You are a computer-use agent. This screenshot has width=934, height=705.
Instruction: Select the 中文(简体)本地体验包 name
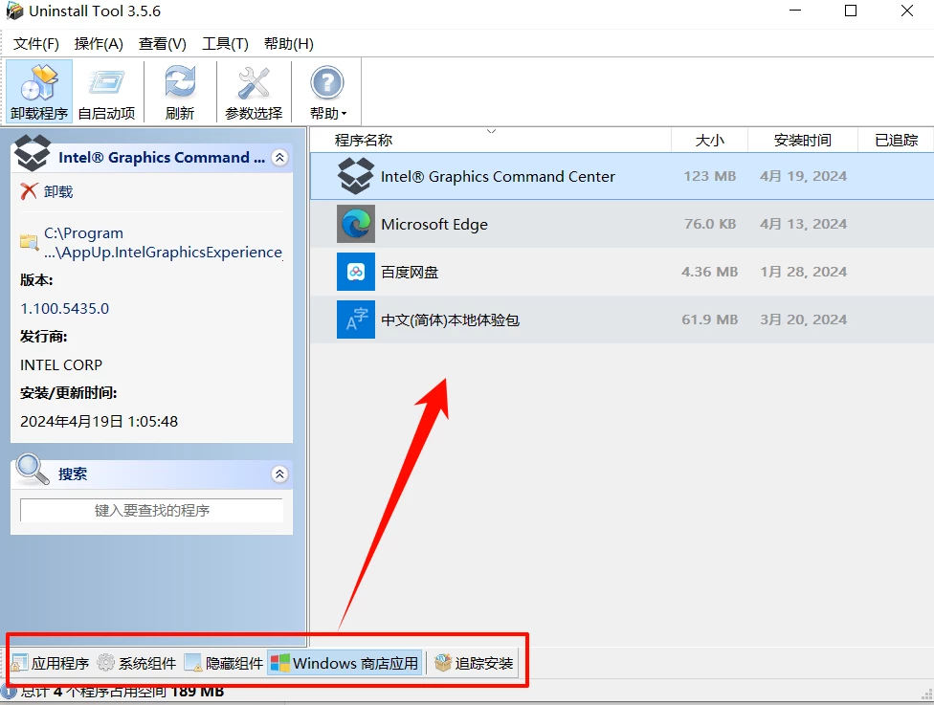(x=451, y=319)
